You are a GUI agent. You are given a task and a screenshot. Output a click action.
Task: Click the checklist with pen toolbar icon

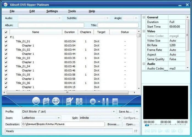click(69, 101)
